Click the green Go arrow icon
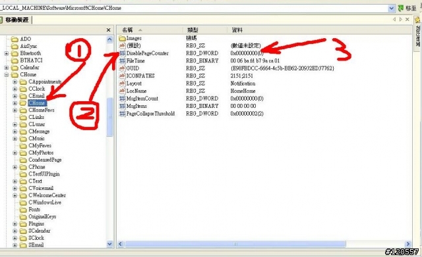 click(x=401, y=9)
